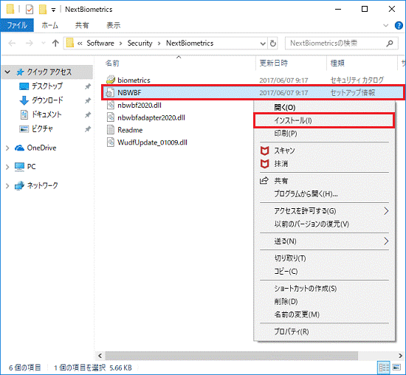The height and width of the screenshot is (375, 406).
Task: Choose インストール(I) from context menu
Action: click(324, 120)
